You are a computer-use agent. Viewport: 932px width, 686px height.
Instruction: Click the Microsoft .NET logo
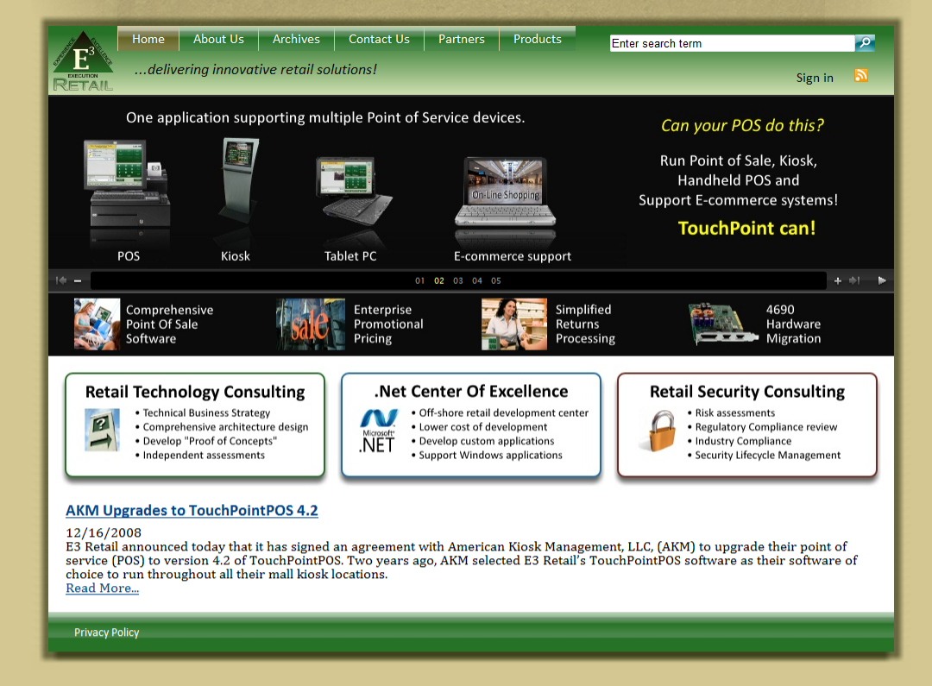[x=377, y=431]
